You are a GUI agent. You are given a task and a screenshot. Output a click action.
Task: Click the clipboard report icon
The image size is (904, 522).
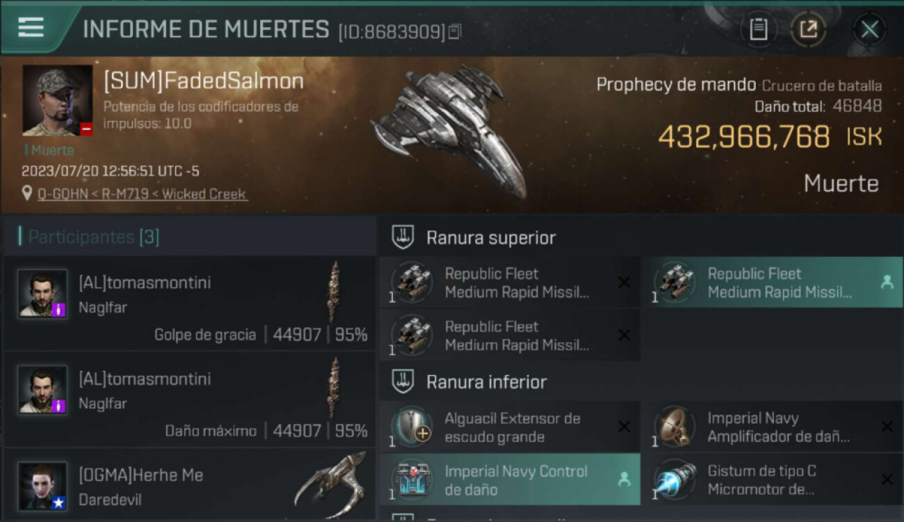pyautogui.click(x=758, y=29)
